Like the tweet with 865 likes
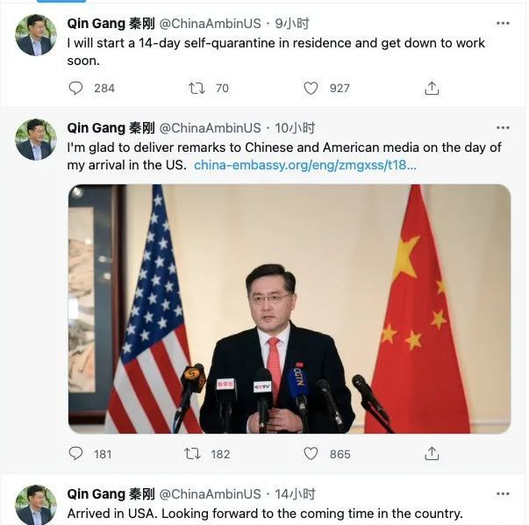Image resolution: width=529 pixels, height=525 pixels. click(311, 454)
